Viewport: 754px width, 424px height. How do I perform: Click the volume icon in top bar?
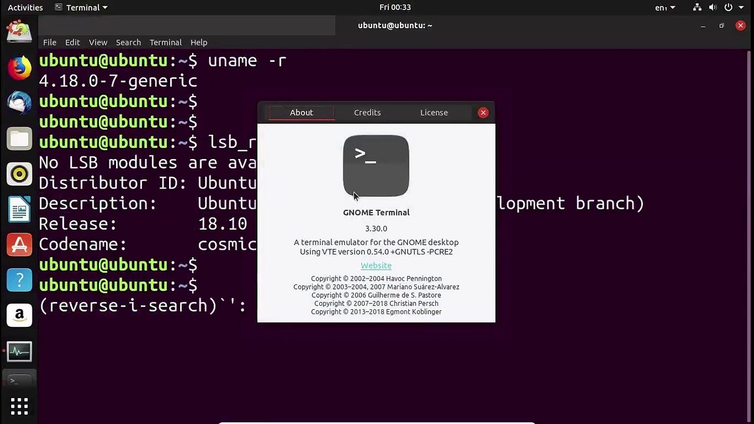[713, 8]
